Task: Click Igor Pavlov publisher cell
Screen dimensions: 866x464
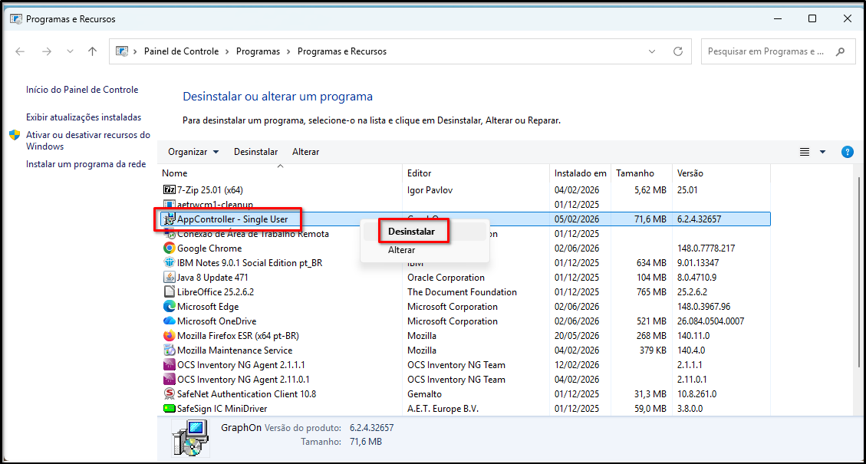Action: click(x=430, y=190)
